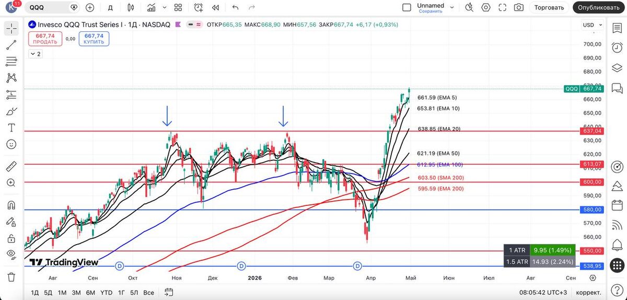Remove drawings with the trash icon
Screen dimensions: 627x300
click(11, 276)
